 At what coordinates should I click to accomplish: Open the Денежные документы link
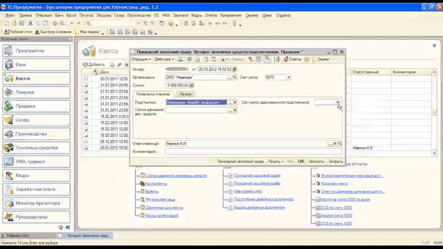pos(164,207)
